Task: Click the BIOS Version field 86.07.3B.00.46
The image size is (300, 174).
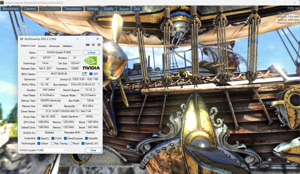Action: [x=59, y=74]
